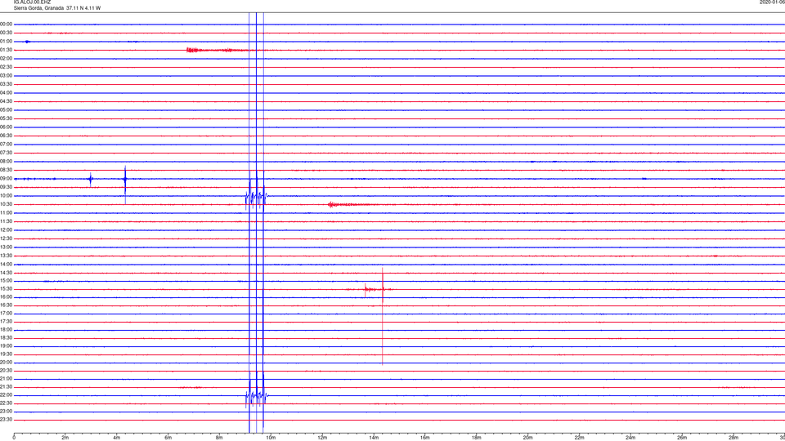Screen dimensions: 785x441
Task: Click the 22:00 time label
Action: point(6,395)
